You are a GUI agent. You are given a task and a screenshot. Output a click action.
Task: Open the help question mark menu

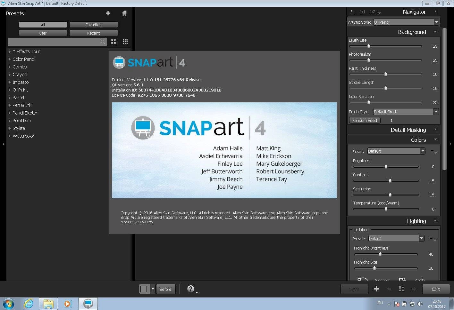(x=192, y=289)
